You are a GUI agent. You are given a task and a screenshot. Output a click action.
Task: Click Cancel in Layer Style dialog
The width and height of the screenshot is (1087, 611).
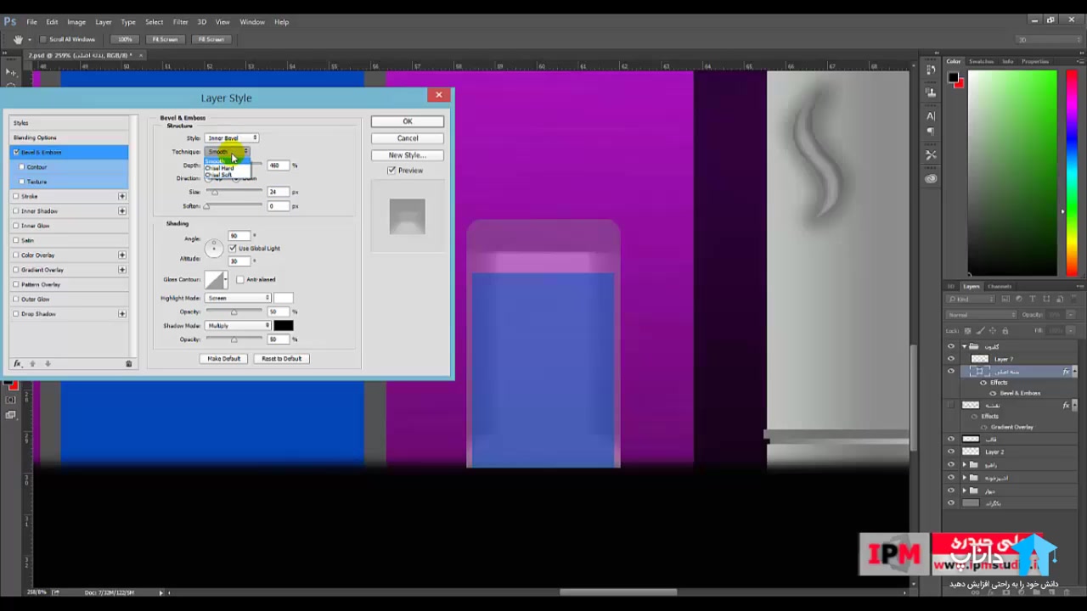pos(408,138)
